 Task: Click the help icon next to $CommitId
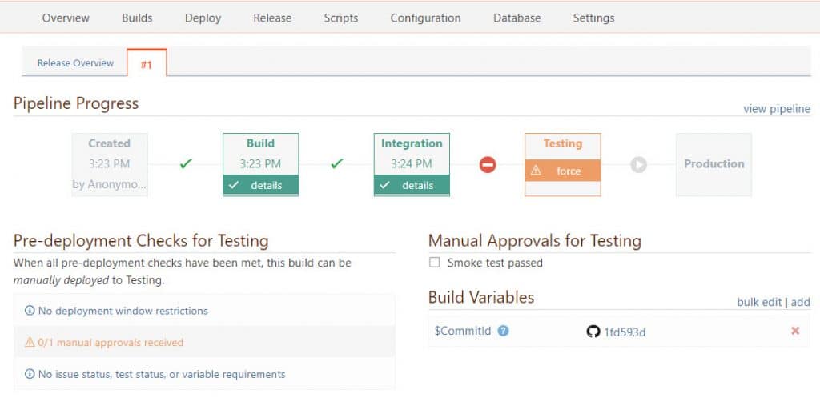pos(503,331)
